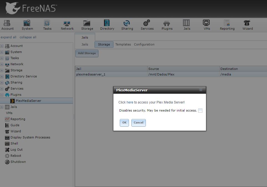The image size is (267, 187).
Task: Select the plexmediaserver_1 jail cell
Action: (x=111, y=74)
